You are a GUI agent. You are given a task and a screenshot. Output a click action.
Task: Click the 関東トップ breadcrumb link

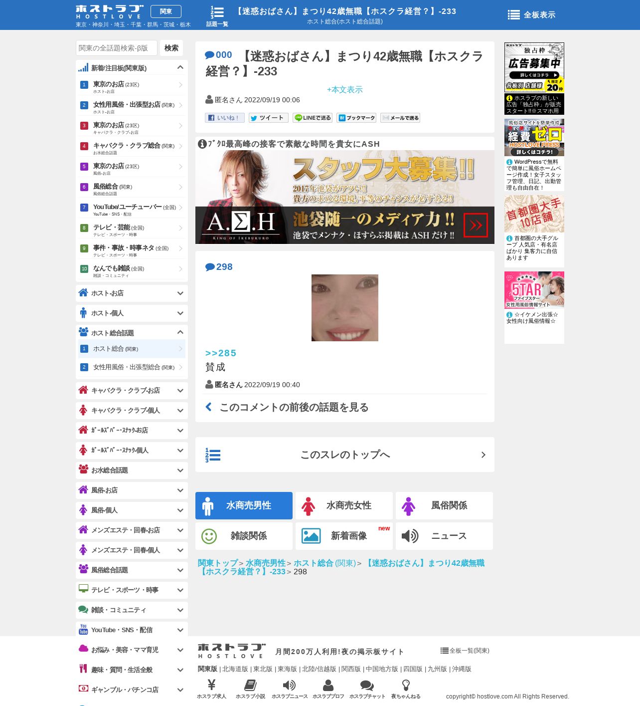218,563
